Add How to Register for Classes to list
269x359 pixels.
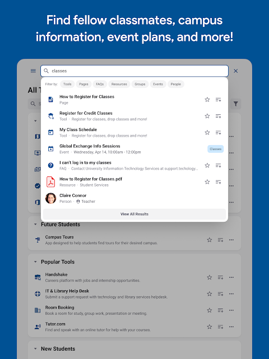218,100
